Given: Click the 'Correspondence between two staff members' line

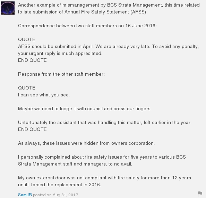Looking at the screenshot, I should (87, 26).
